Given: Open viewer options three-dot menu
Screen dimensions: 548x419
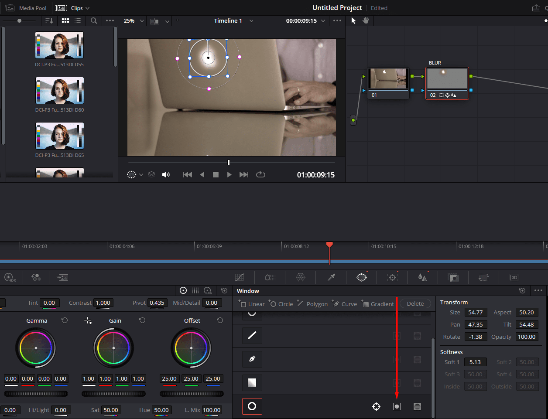Looking at the screenshot, I should click(x=337, y=20).
